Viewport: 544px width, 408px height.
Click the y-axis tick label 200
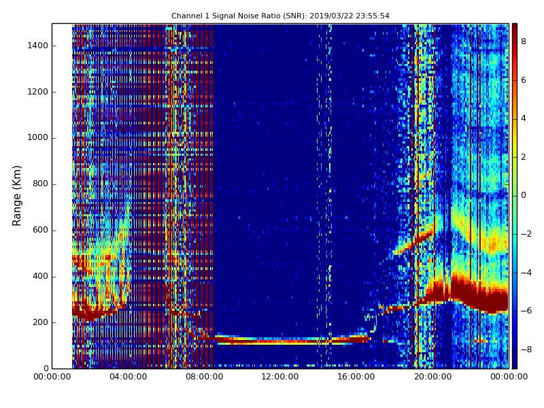[x=40, y=322]
